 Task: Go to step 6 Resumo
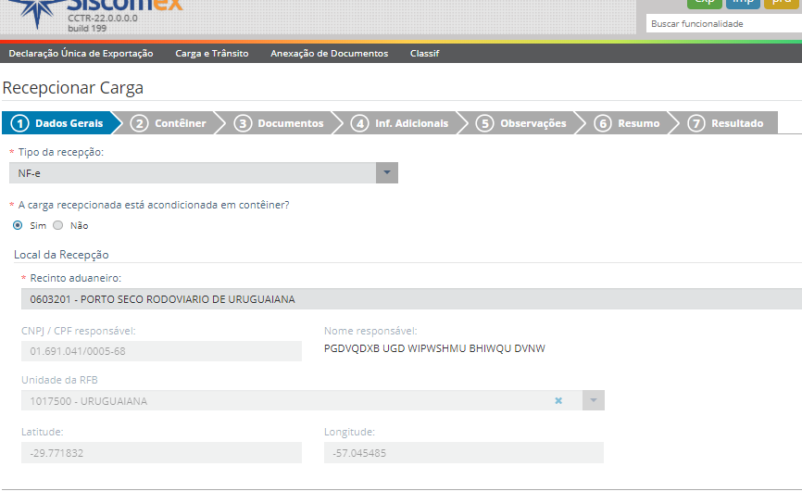[x=627, y=123]
